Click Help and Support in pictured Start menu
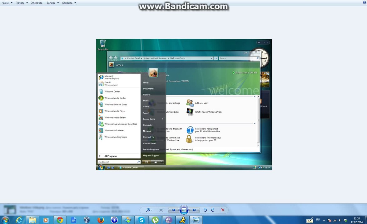 pos(151,156)
